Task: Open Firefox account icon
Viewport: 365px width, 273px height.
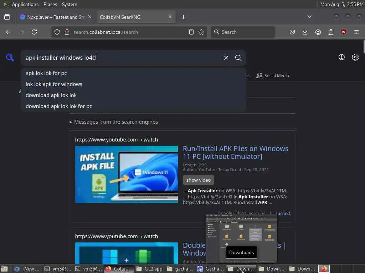Action: coord(318,32)
